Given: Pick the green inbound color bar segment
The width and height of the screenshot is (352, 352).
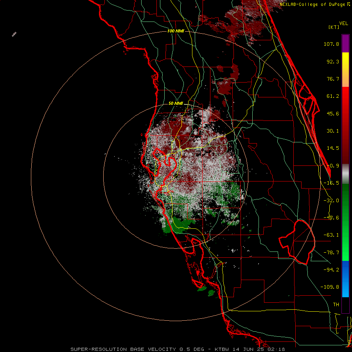Looking at the screenshot, I should coord(345,222).
